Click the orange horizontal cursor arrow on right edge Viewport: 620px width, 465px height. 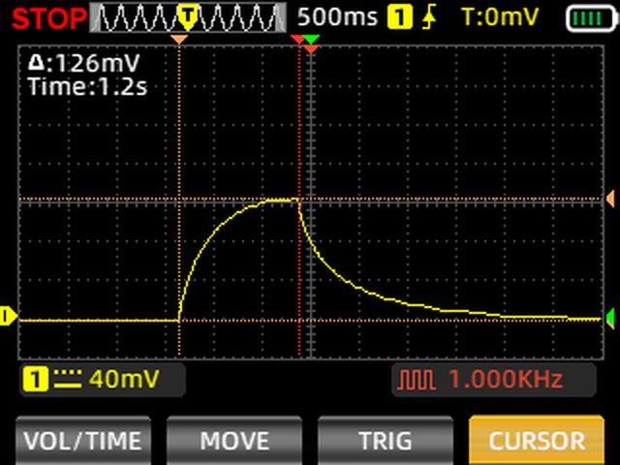610,200
